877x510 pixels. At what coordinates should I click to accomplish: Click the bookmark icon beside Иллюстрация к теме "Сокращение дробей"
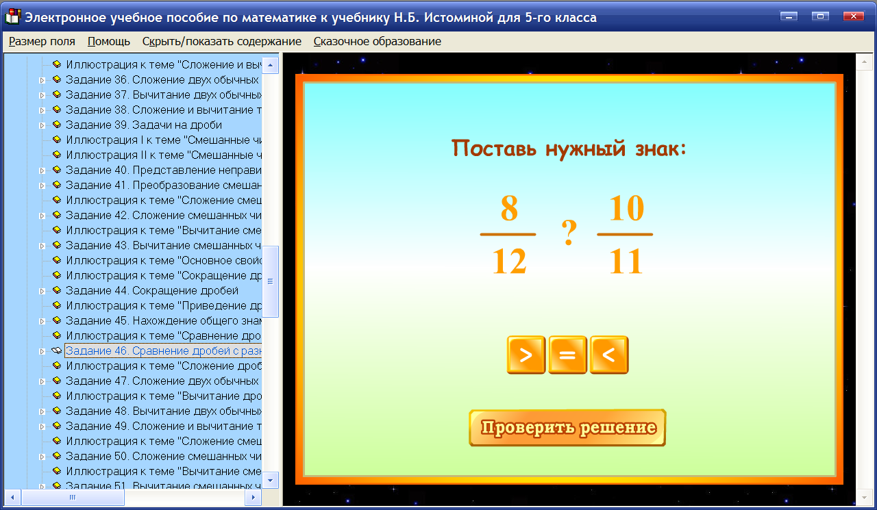(58, 275)
